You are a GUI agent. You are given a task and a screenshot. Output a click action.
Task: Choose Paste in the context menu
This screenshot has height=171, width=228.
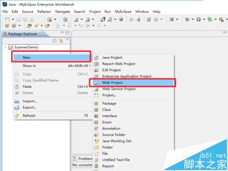[x=52, y=87]
